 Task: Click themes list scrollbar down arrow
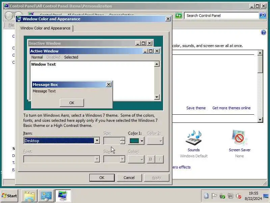[x=260, y=119]
